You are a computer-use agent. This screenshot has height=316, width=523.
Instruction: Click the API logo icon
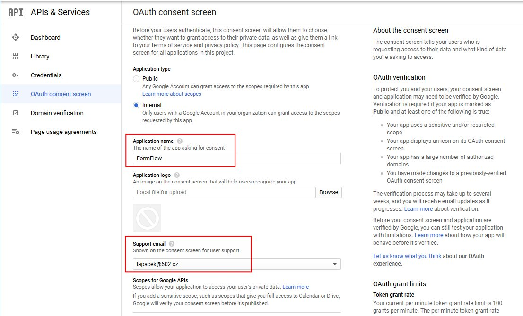tap(16, 12)
